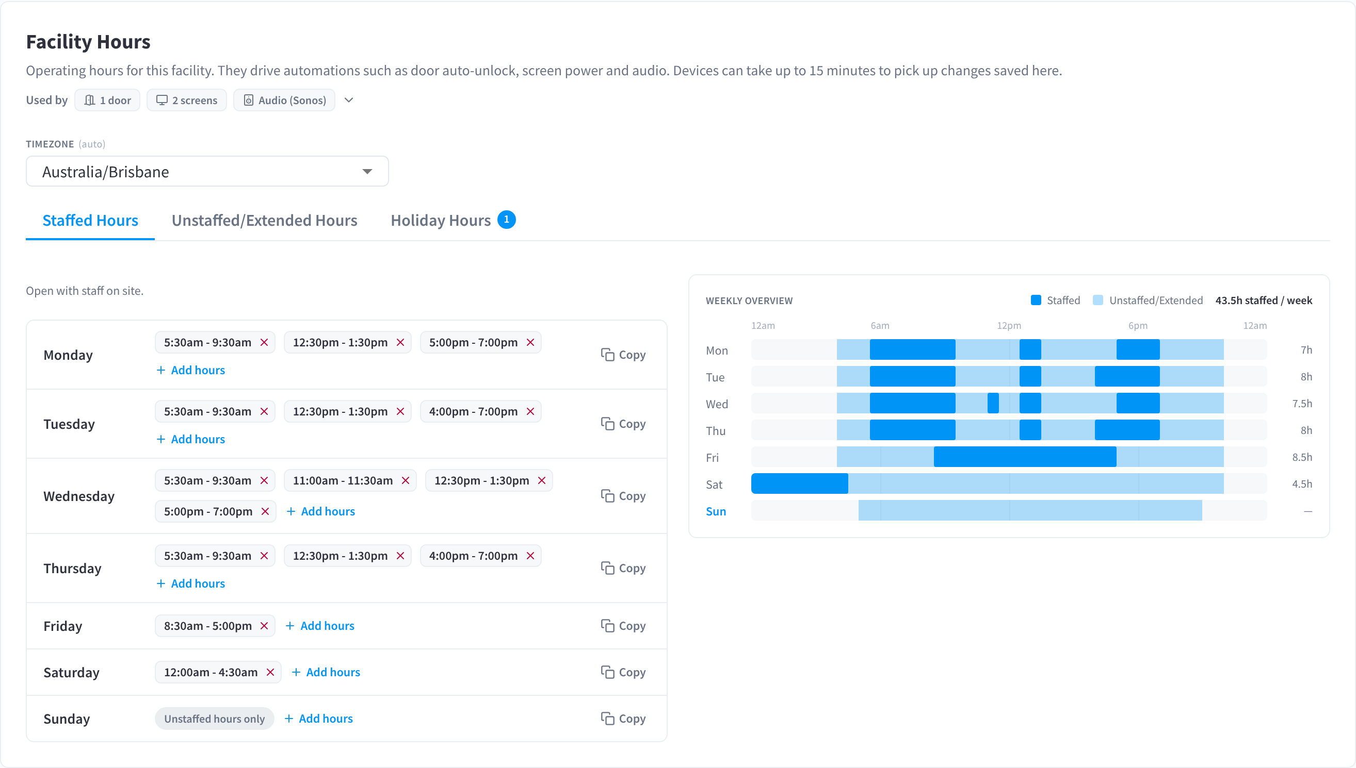Remove Friday 8:30am - 5:00pm slot

(264, 626)
